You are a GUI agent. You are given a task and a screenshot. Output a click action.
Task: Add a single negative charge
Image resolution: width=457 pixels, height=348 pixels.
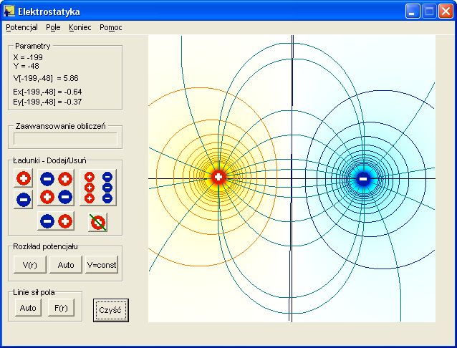click(23, 200)
